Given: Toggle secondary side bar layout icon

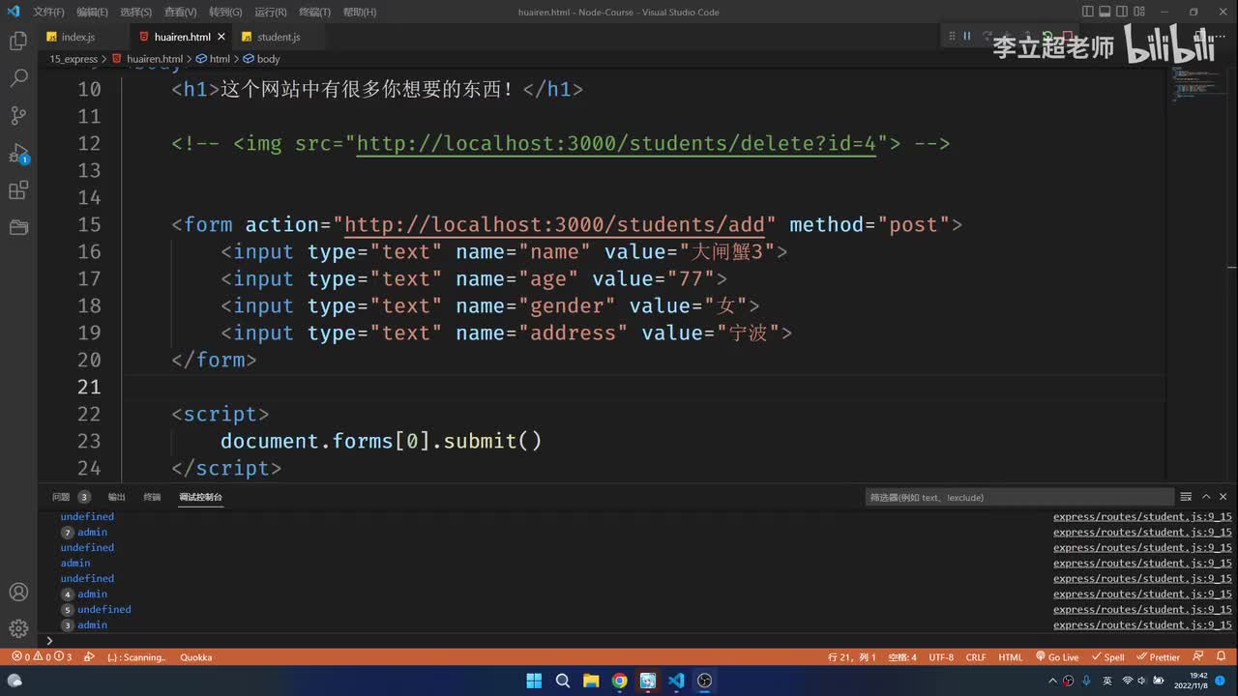Looking at the screenshot, I should [x=1123, y=12].
